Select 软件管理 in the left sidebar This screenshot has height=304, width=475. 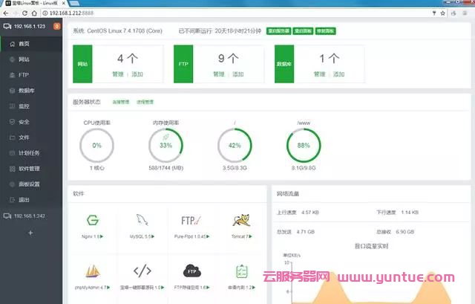click(x=29, y=168)
